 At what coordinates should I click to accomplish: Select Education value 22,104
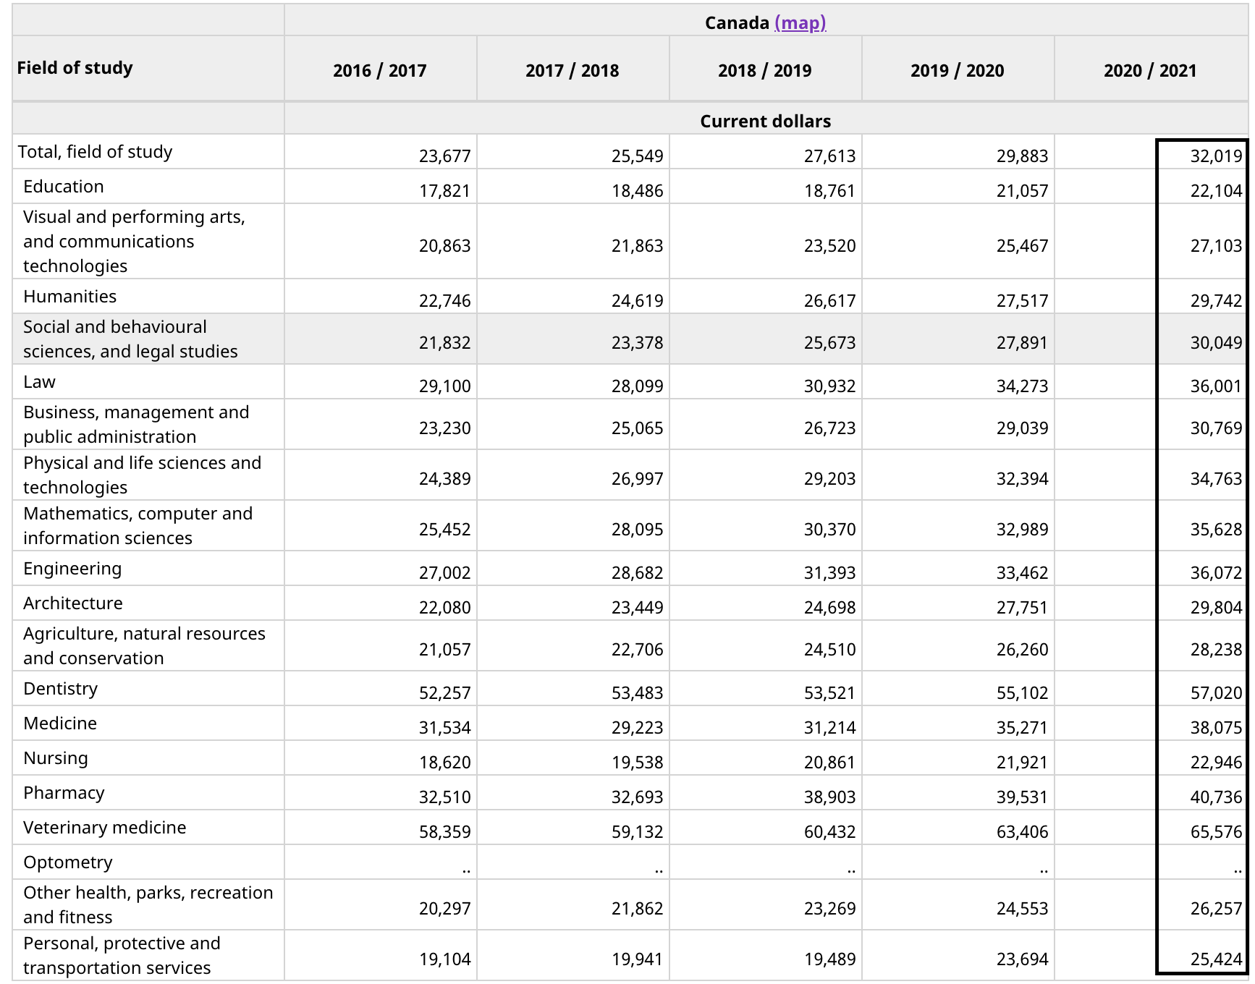point(1216,190)
